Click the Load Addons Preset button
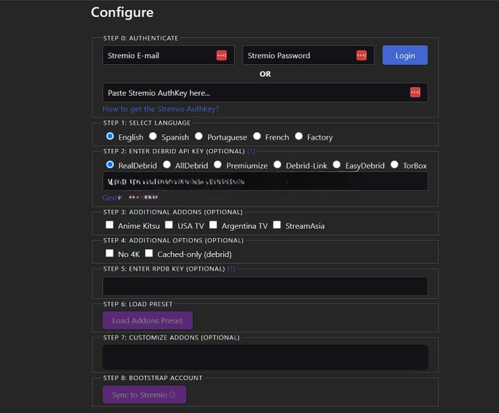499x413 pixels. tap(148, 320)
